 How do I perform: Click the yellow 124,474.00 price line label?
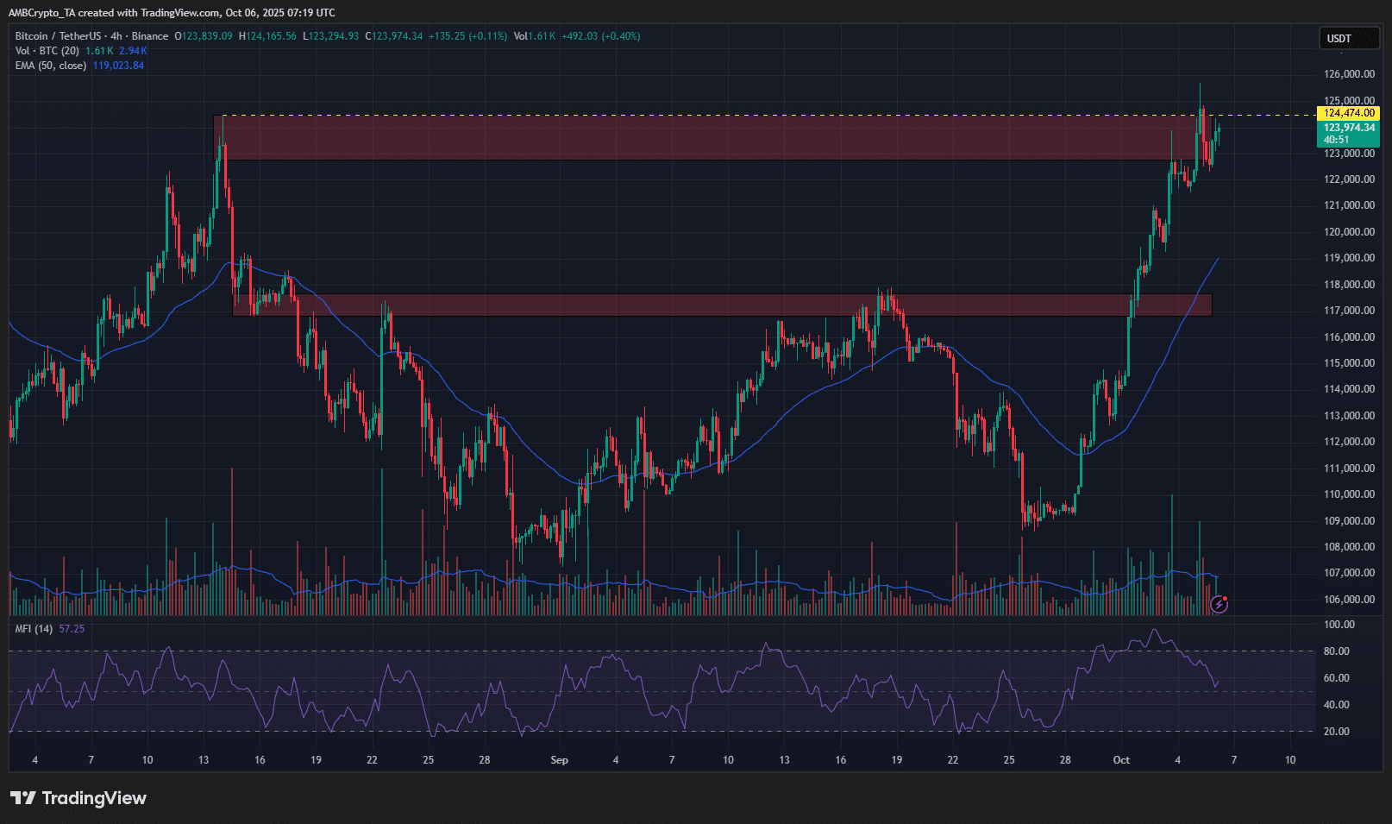1348,113
